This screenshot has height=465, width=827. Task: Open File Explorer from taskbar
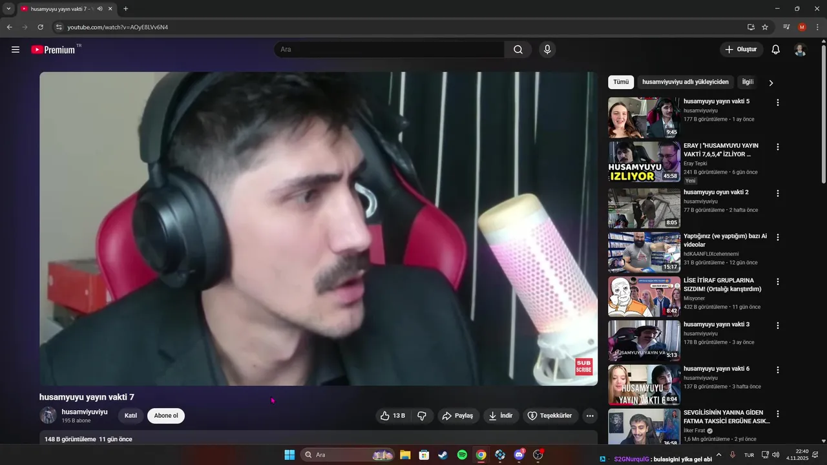click(x=405, y=455)
